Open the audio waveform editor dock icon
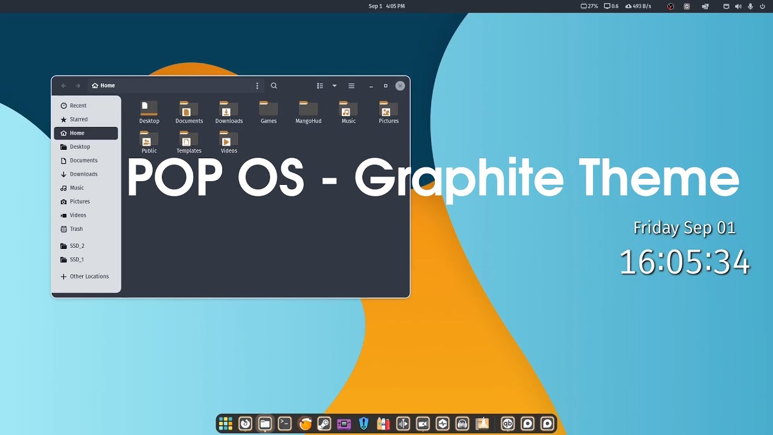The height and width of the screenshot is (435, 773). click(x=403, y=424)
